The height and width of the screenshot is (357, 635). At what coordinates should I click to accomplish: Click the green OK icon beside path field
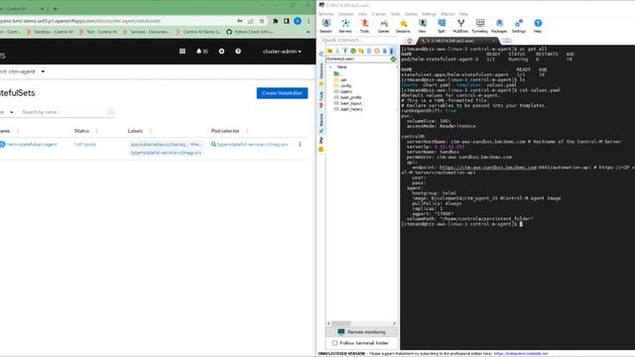tap(393, 59)
